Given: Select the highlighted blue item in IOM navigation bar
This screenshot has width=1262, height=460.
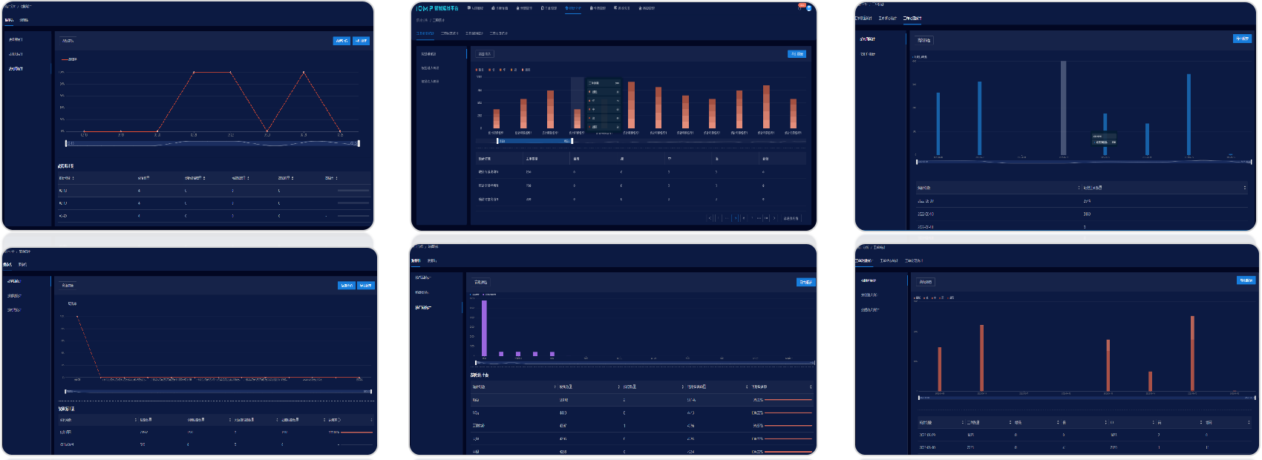Looking at the screenshot, I should coord(573,8).
